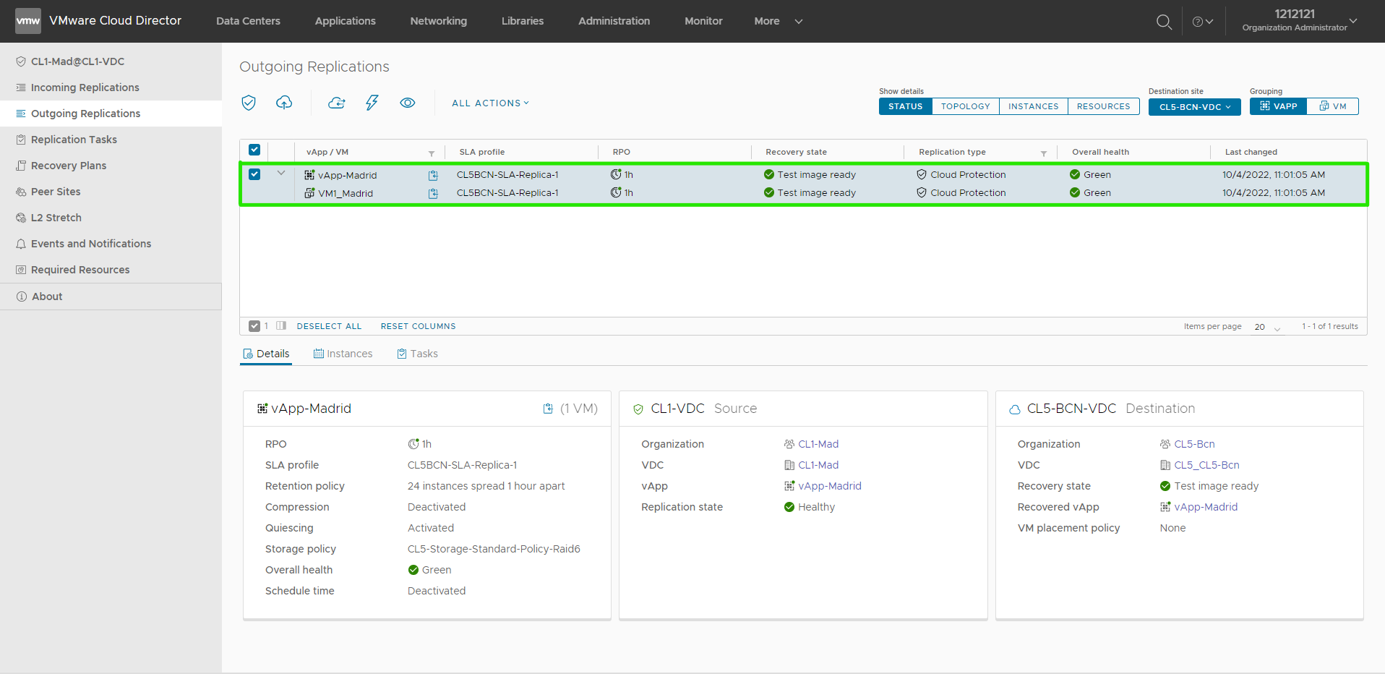This screenshot has height=674, width=1385.
Task: Click the cloud with arrows migrate icon
Action: pyautogui.click(x=336, y=103)
